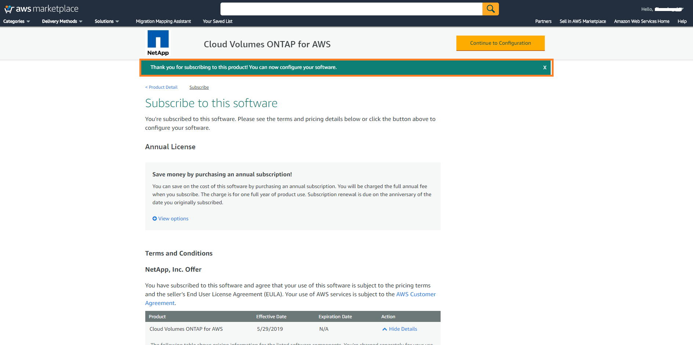Open the Partners page
The width and height of the screenshot is (693, 345).
543,21
